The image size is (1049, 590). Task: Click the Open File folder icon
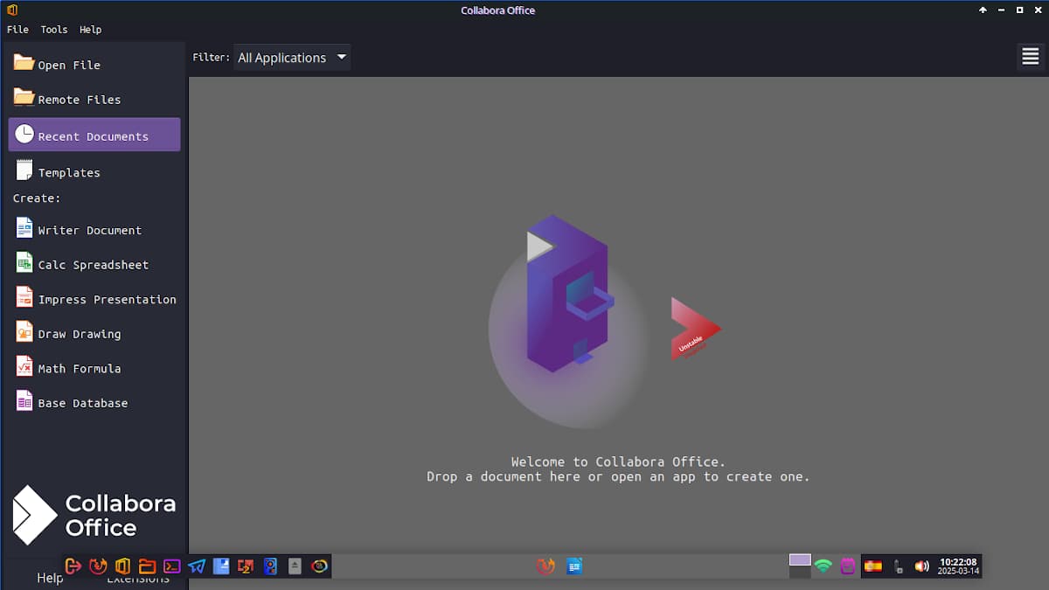click(x=24, y=63)
